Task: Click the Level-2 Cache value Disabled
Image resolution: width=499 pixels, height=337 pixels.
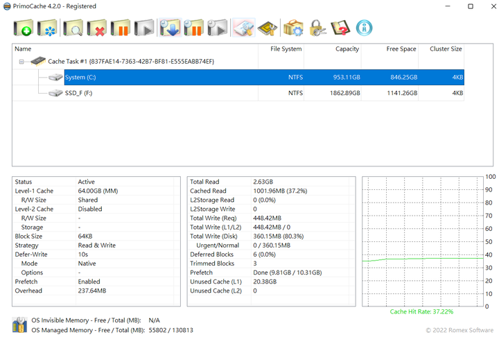Action: [x=90, y=209]
